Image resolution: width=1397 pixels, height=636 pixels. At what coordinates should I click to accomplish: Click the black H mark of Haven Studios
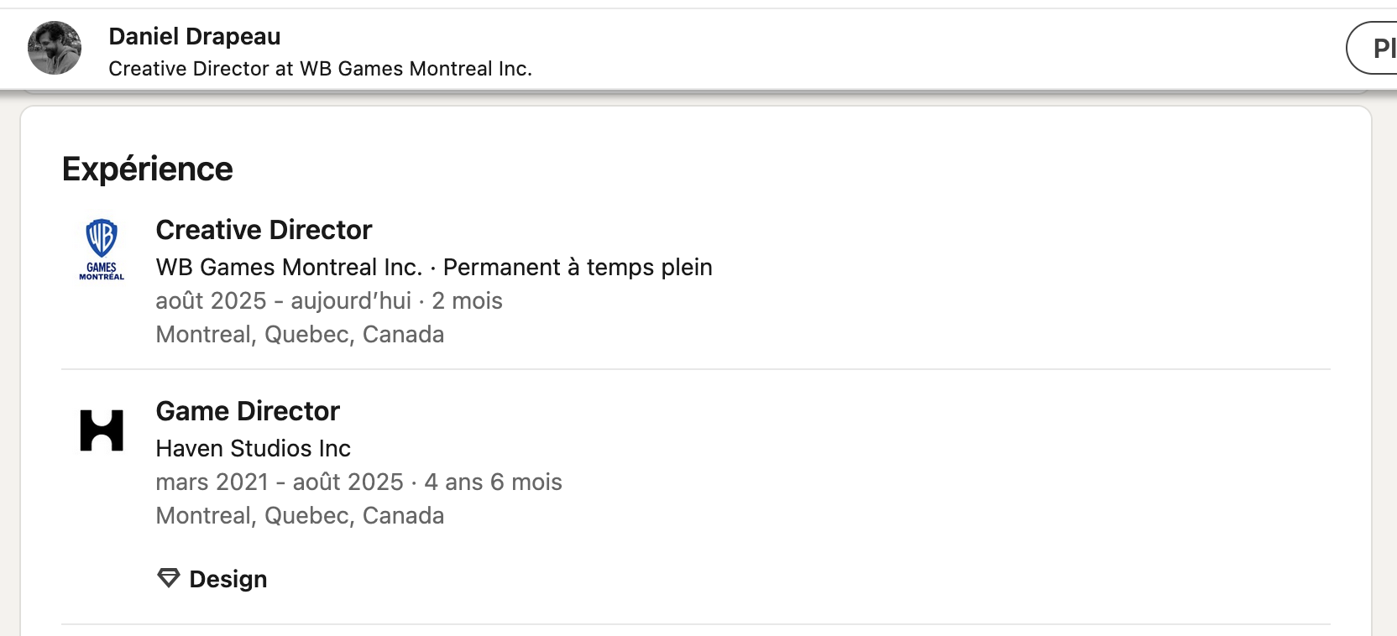[x=102, y=430]
